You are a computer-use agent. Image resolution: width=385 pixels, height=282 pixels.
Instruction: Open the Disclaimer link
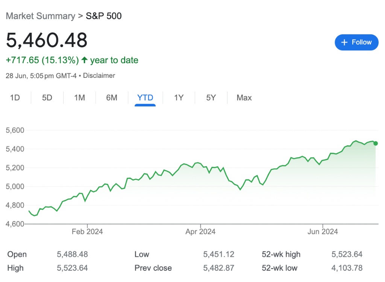point(99,76)
